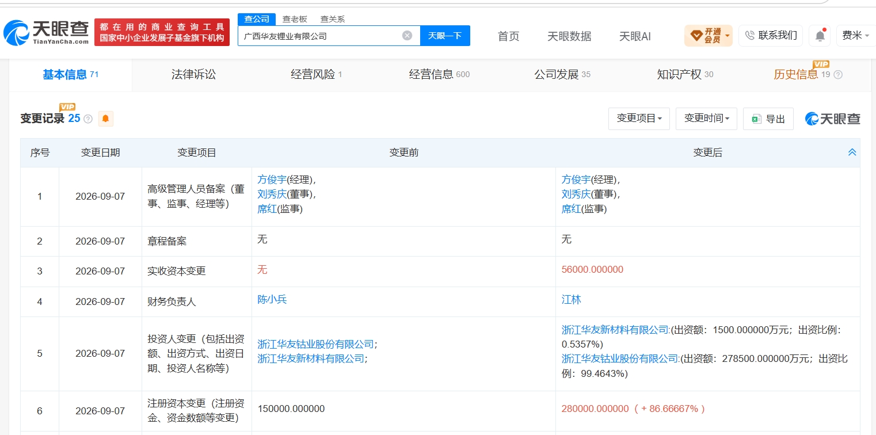Open 刘秀庆 in the 变更后 column
This screenshot has height=435, width=876.
(577, 194)
